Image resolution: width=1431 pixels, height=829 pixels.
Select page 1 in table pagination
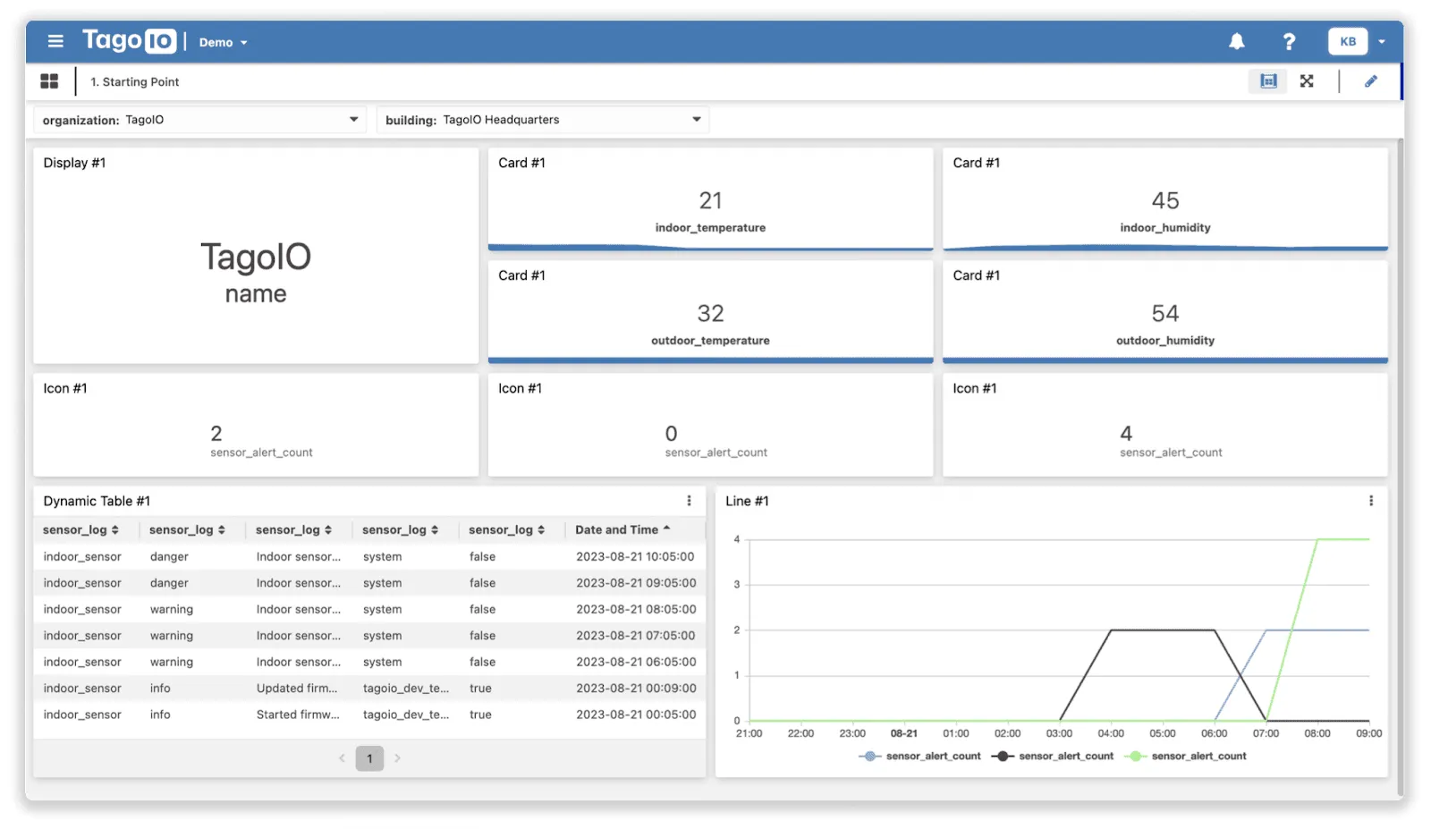pyautogui.click(x=369, y=757)
